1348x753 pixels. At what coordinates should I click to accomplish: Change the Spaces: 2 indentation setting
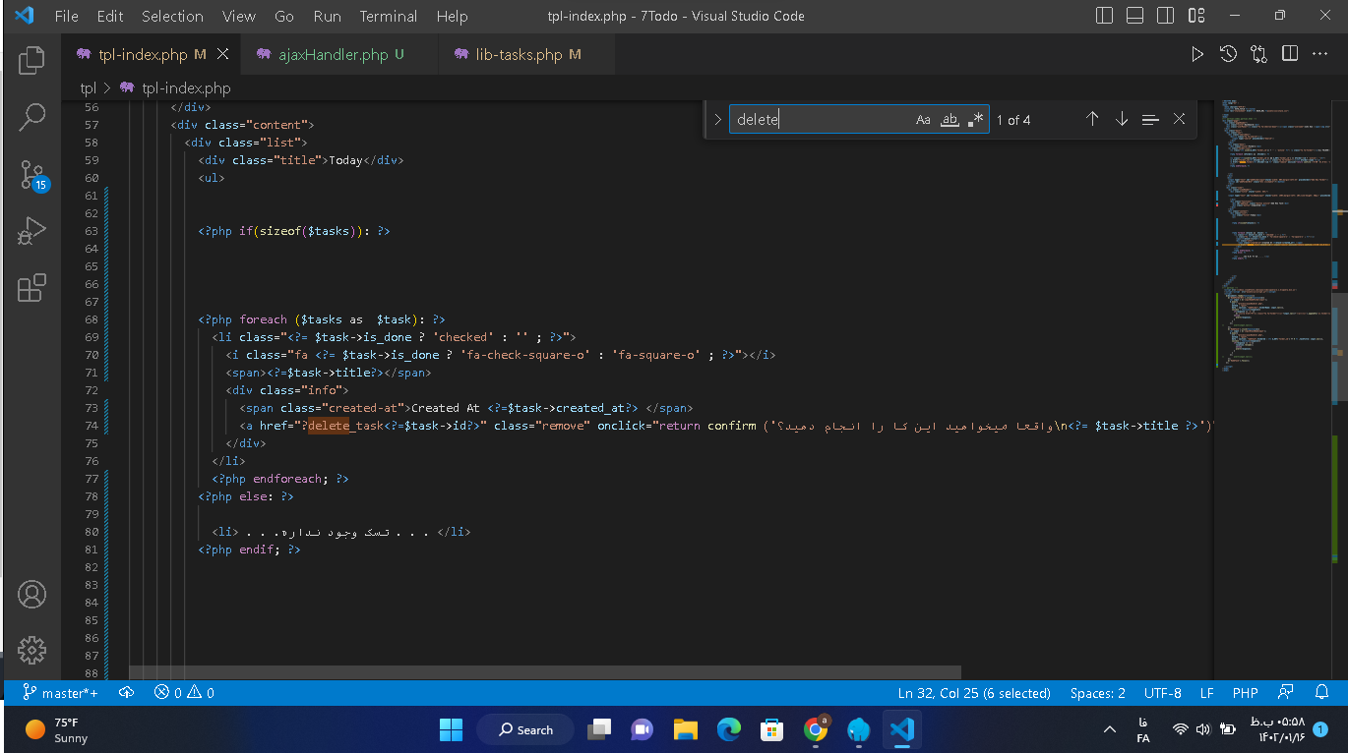(x=1097, y=693)
